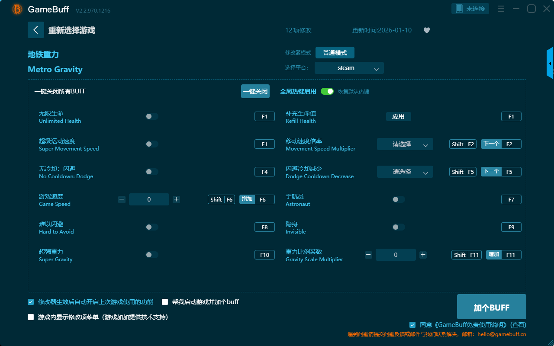Image resolution: width=554 pixels, height=346 pixels.
Task: Click plus icon for Game Speed
Action: [176, 199]
